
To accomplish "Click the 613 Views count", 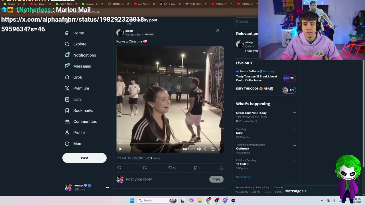I will click(154, 158).
